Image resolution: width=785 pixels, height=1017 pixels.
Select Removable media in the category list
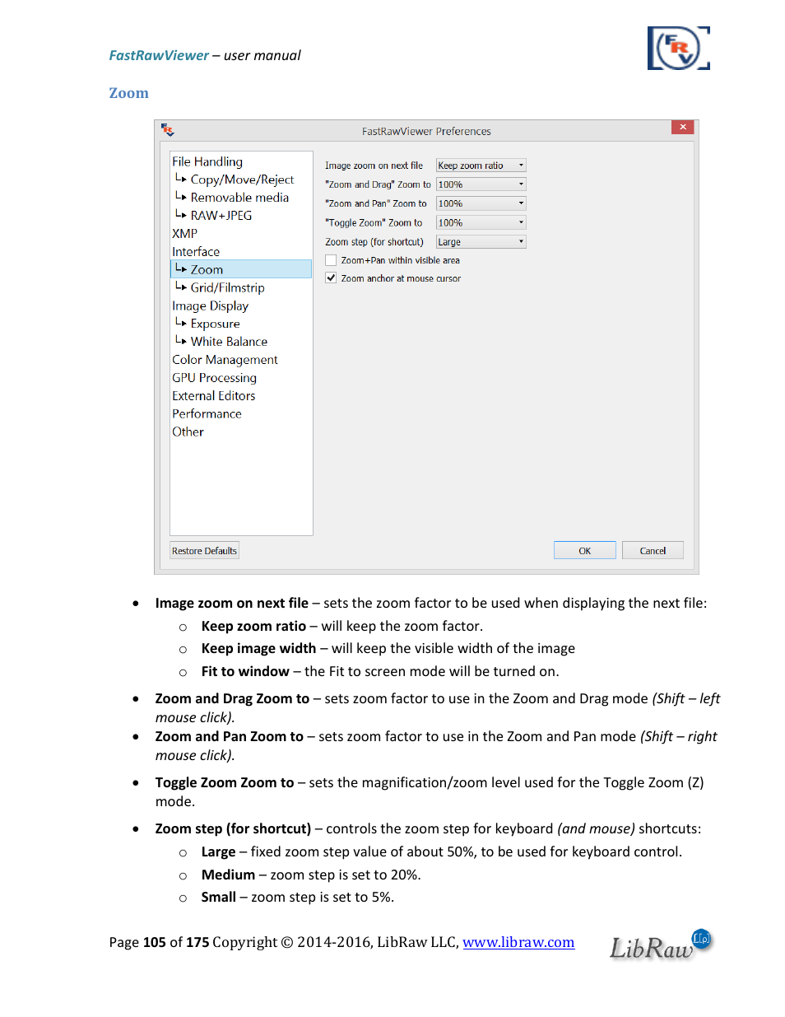(x=239, y=198)
